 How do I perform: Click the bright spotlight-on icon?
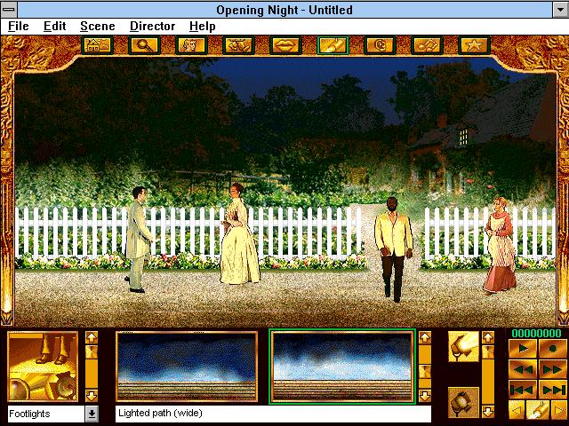(x=463, y=347)
